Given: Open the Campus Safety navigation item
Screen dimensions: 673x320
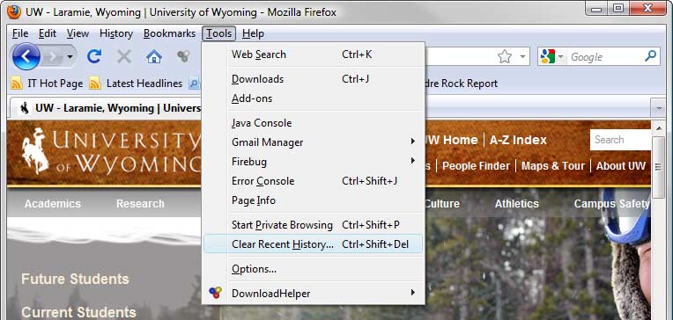Looking at the screenshot, I should pyautogui.click(x=612, y=203).
